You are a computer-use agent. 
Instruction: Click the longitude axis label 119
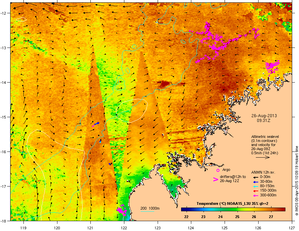pos(23,227)
